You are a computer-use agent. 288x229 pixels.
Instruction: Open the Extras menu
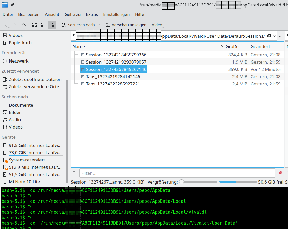click(92, 14)
